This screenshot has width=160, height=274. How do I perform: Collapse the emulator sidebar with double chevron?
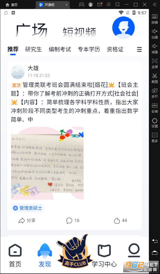[x=155, y=5]
